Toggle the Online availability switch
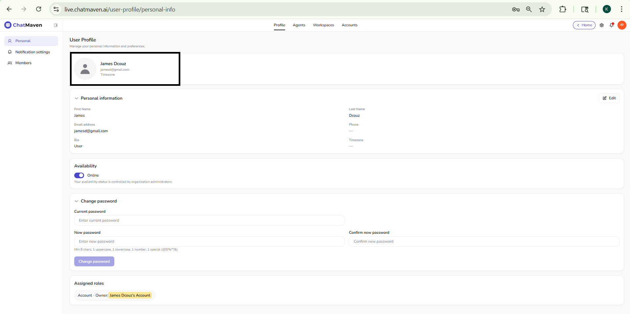Screen dimensions: 630x314 pos(79,175)
